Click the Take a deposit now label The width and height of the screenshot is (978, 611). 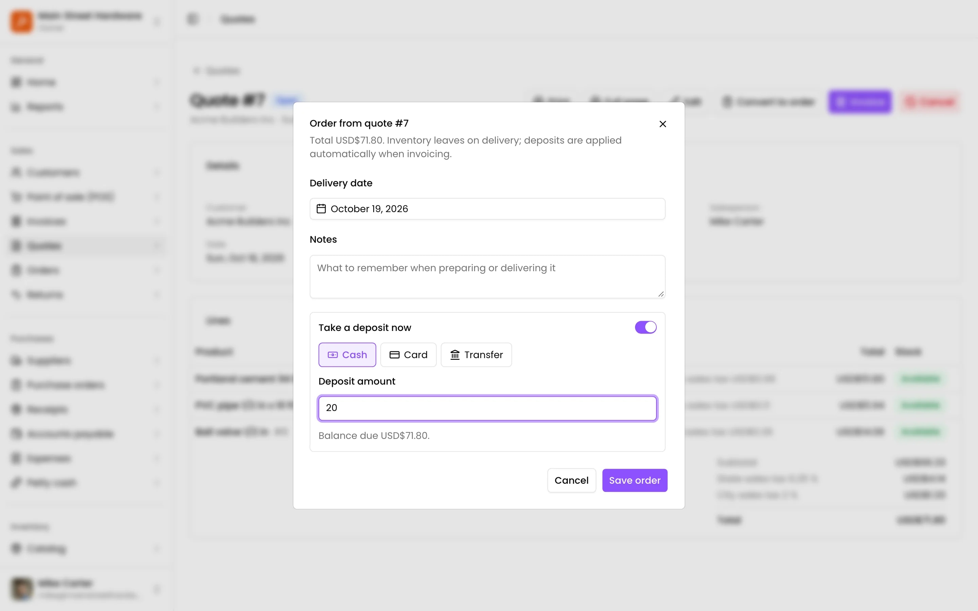pyautogui.click(x=364, y=328)
